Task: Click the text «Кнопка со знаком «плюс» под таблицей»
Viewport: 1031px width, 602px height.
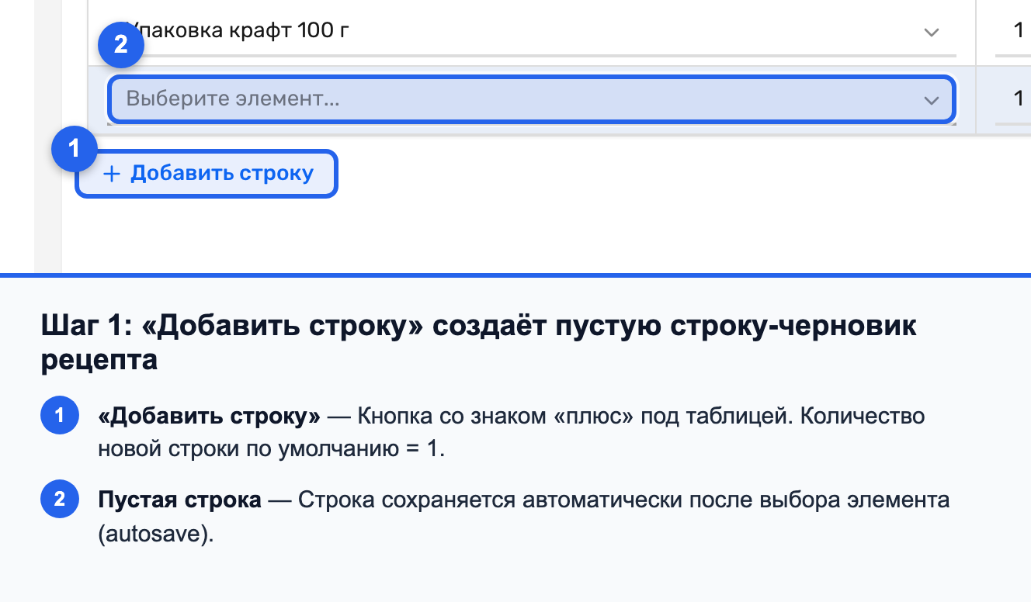Action: 572,417
